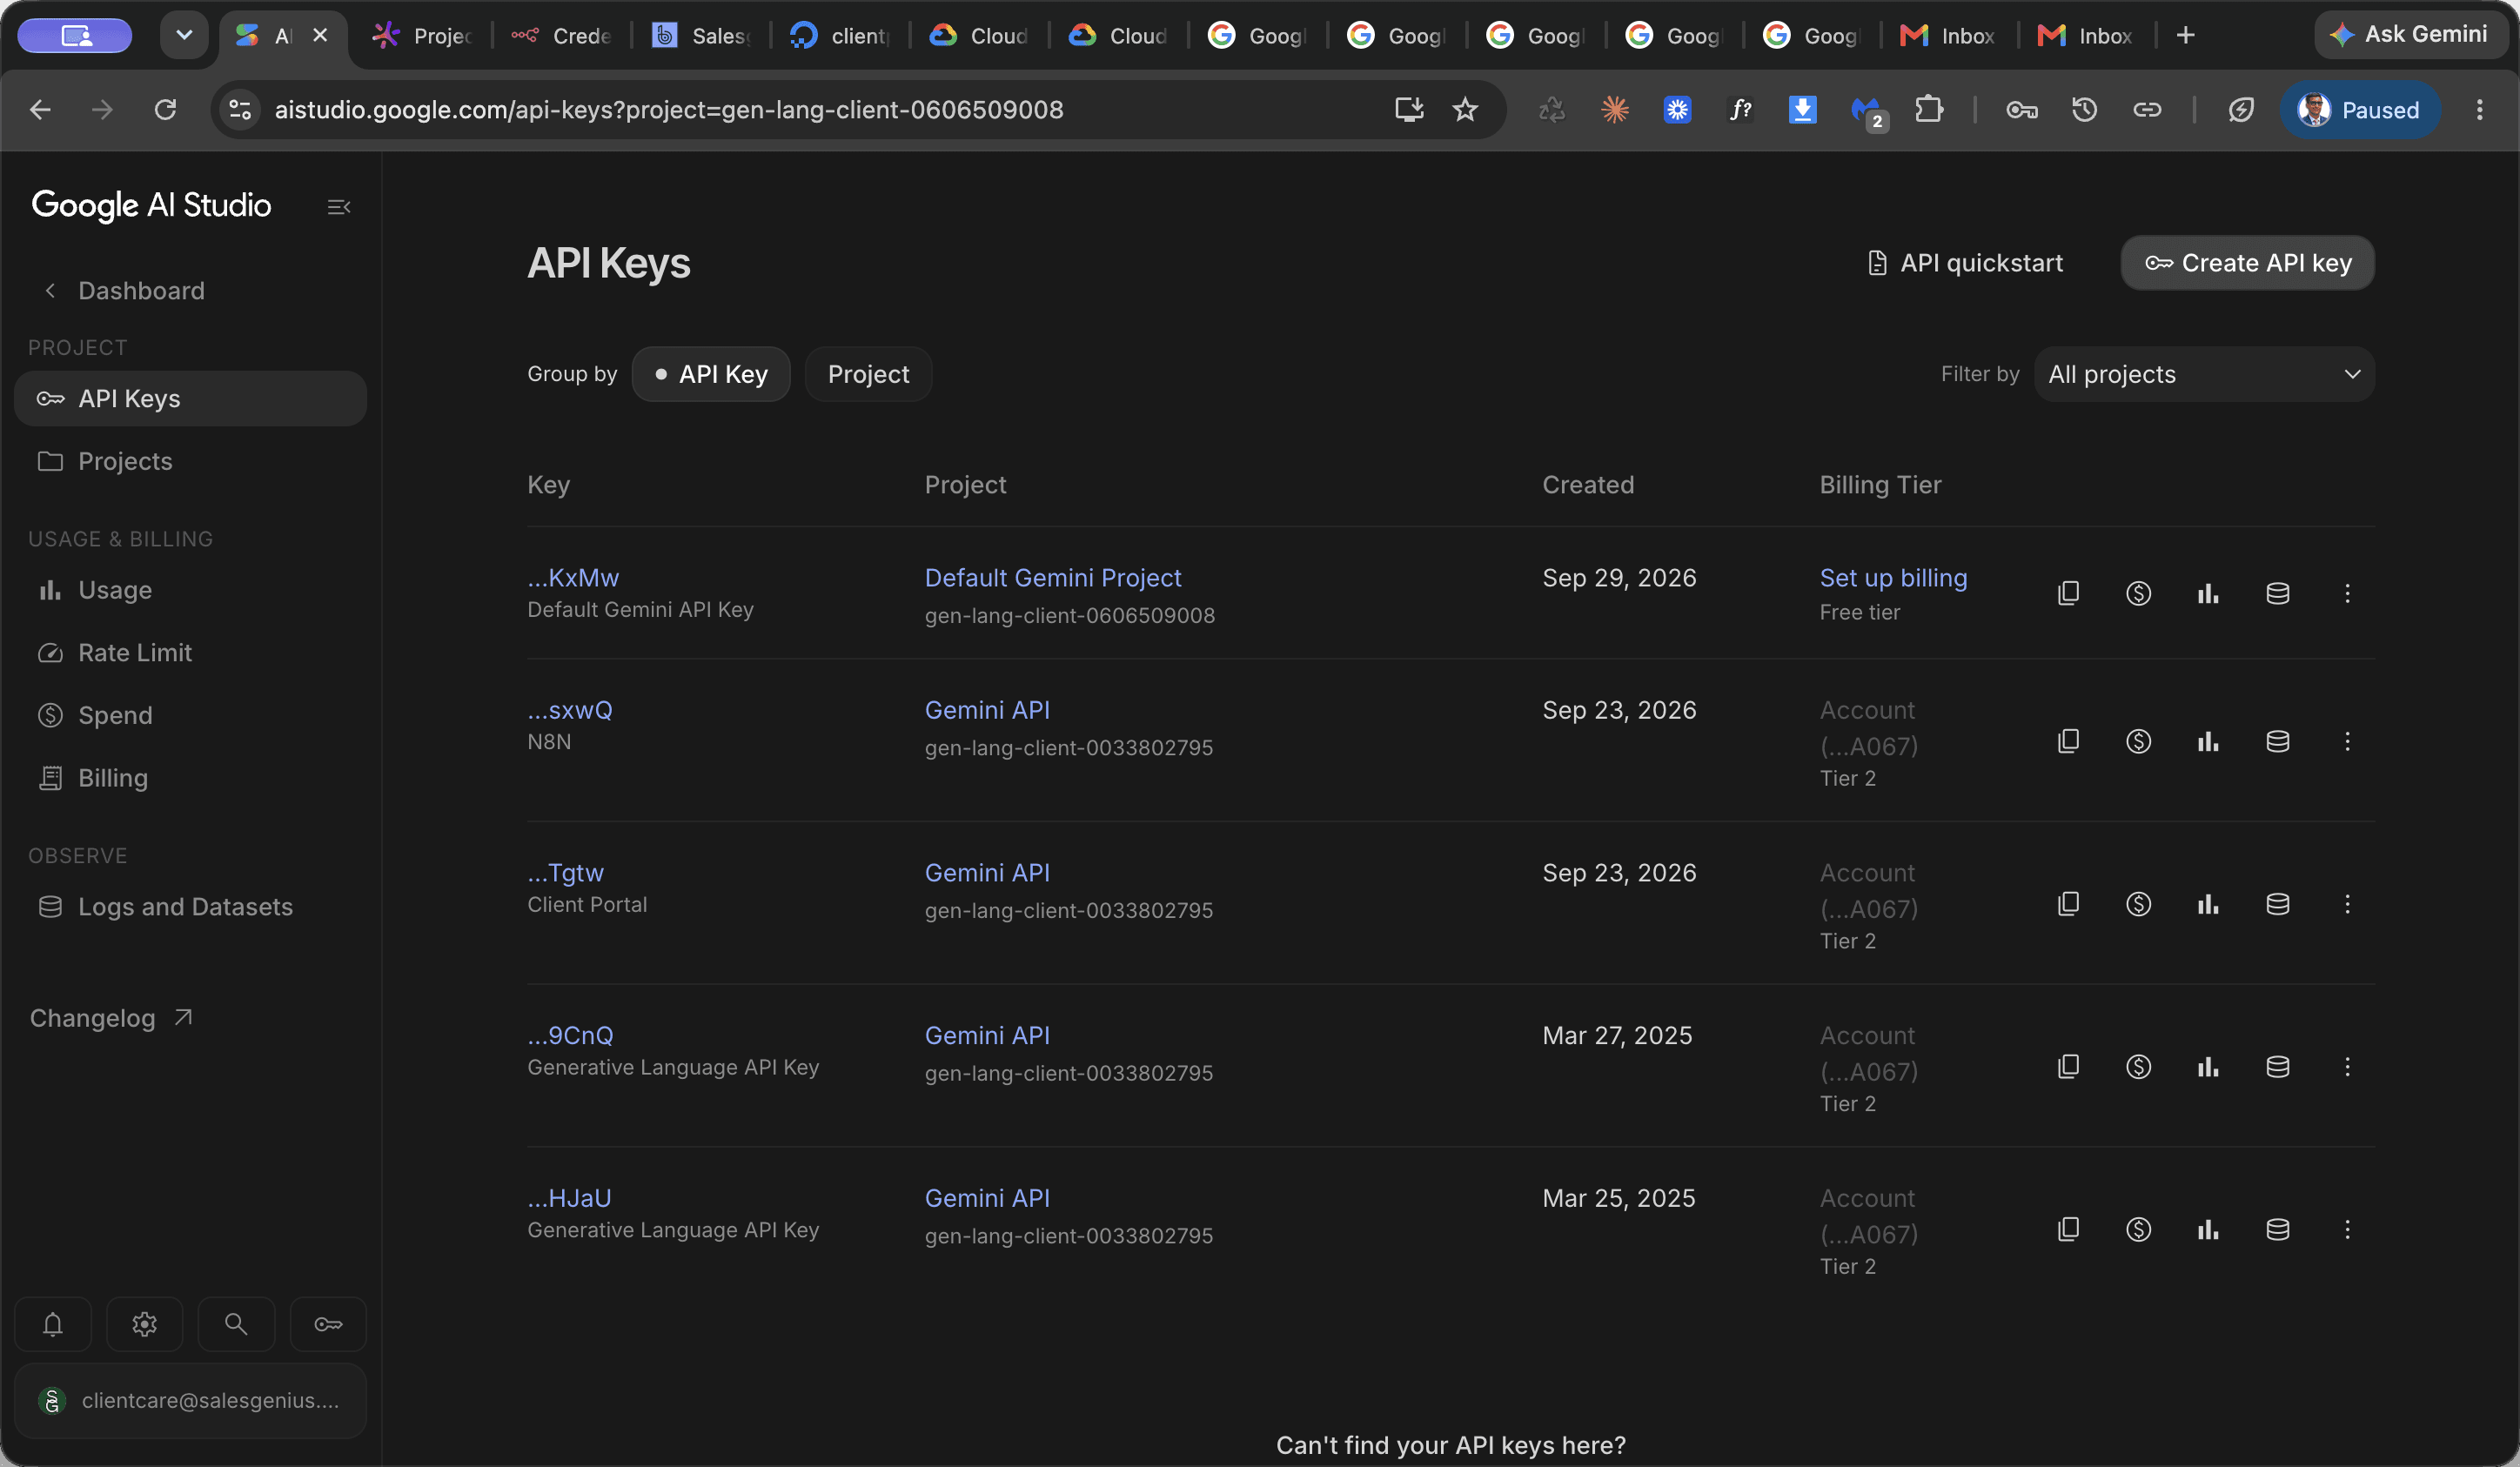
Task: Open the ...Tgtw key details
Action: (566, 873)
